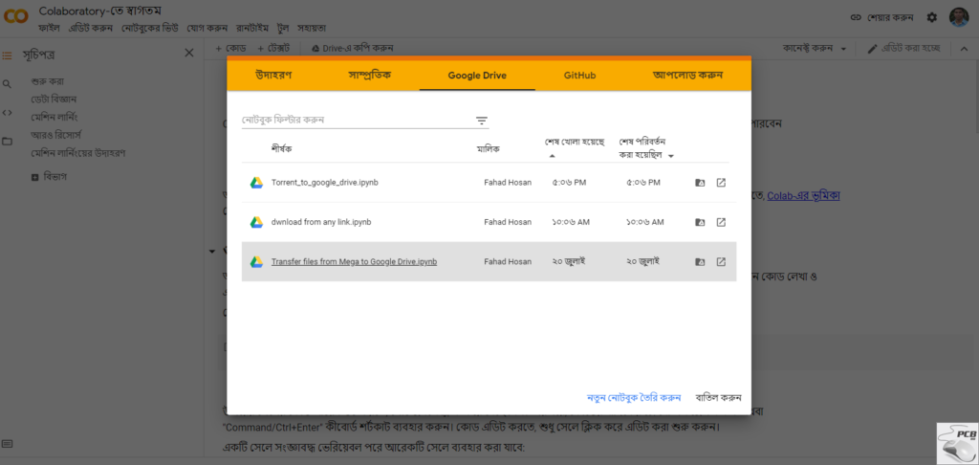Click the মালিক column header
Screen dimensions: 979x465
[489, 148]
